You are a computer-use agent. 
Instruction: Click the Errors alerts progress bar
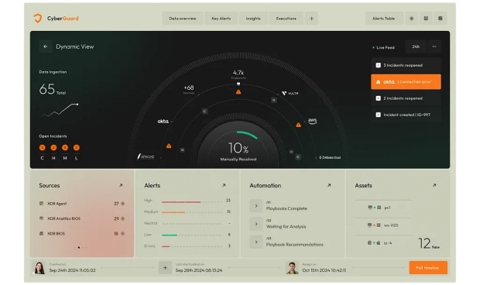click(x=192, y=246)
